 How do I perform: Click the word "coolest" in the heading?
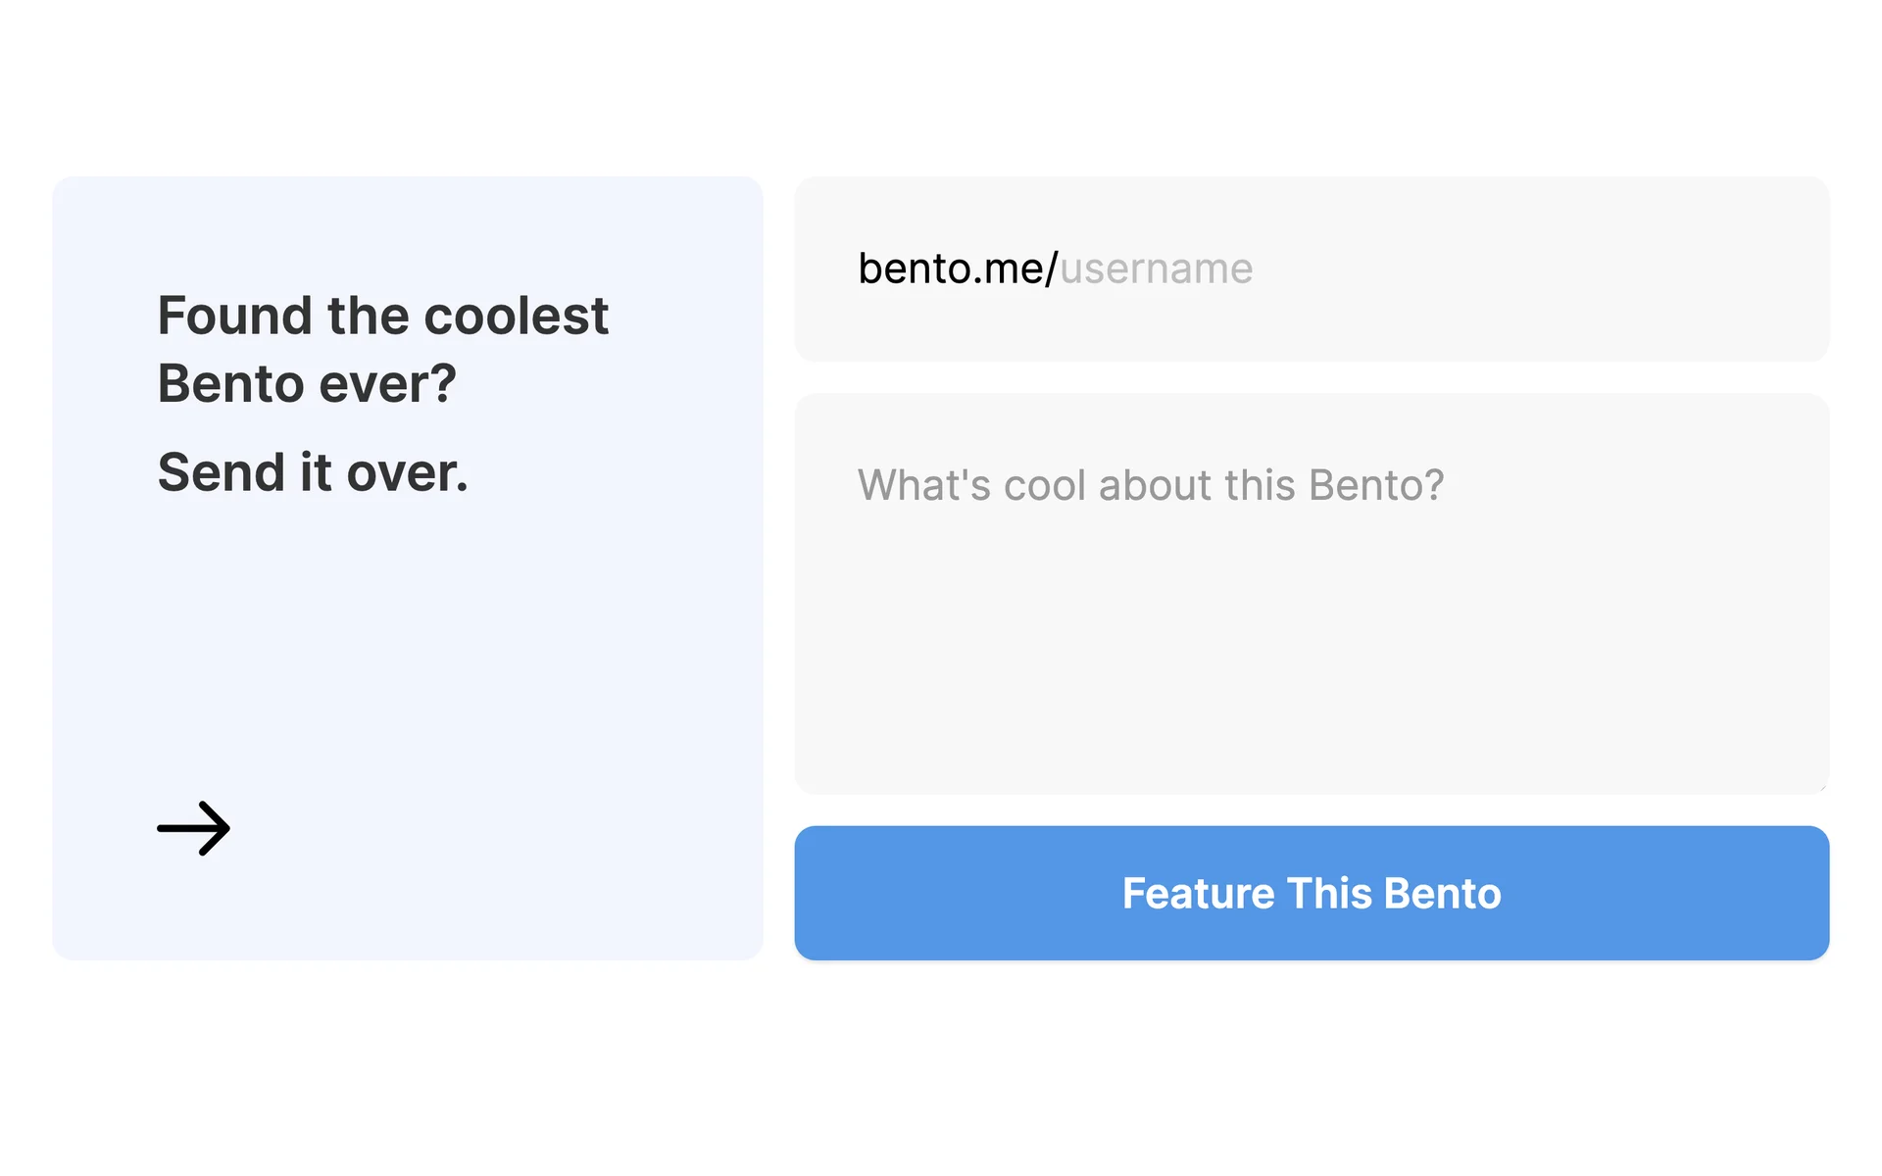click(x=516, y=317)
